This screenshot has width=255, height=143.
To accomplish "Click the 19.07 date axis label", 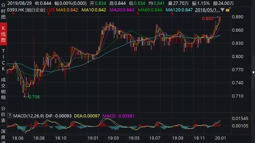I will pyautogui.click(x=155, y=138).
